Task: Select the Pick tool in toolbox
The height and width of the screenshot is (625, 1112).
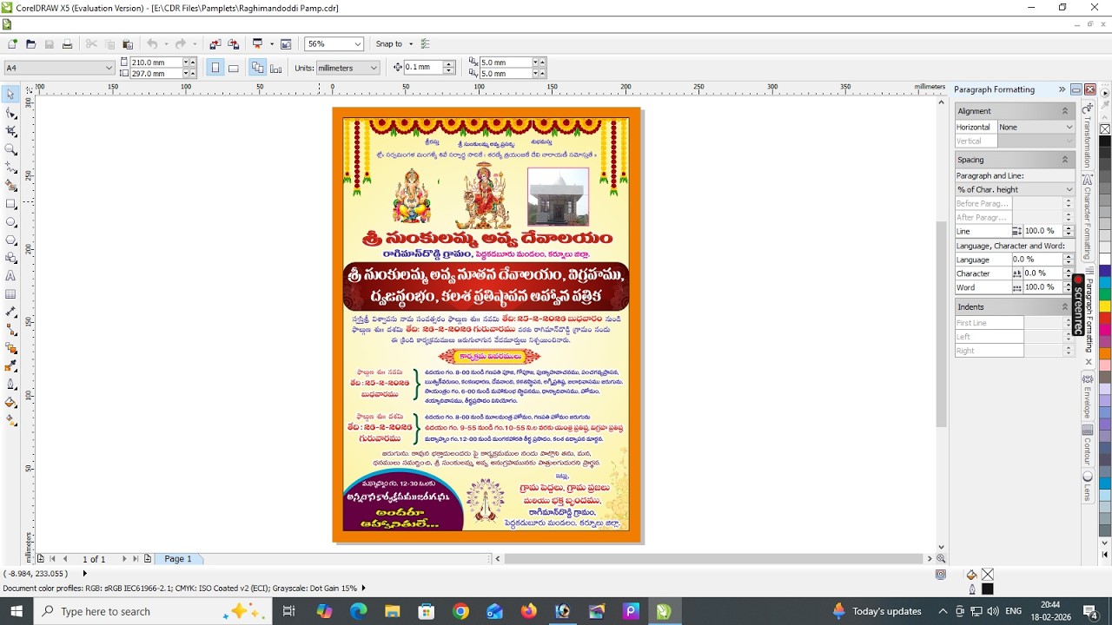Action: click(x=10, y=95)
